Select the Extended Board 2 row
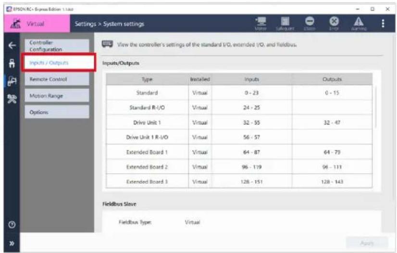This screenshot has width=397, height=253. (239, 167)
